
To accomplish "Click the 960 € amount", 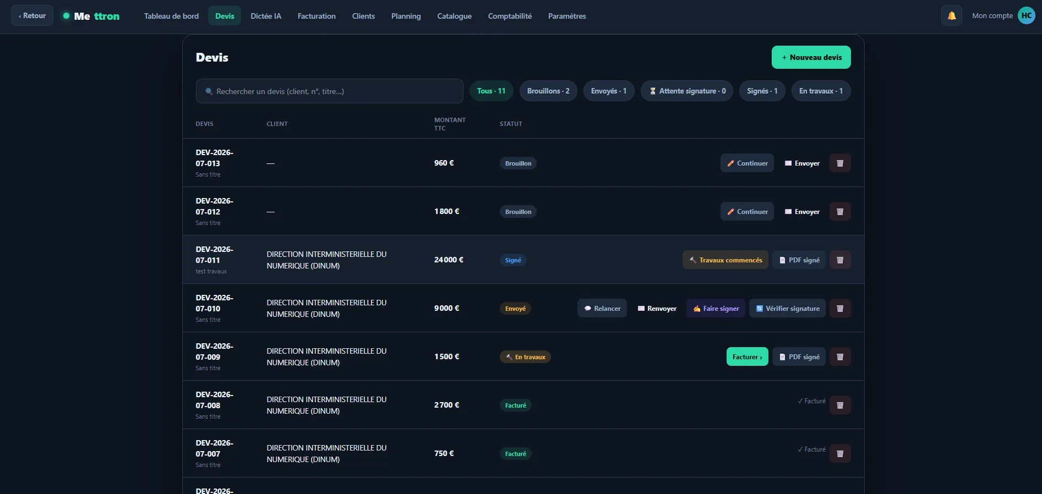I will (x=444, y=163).
